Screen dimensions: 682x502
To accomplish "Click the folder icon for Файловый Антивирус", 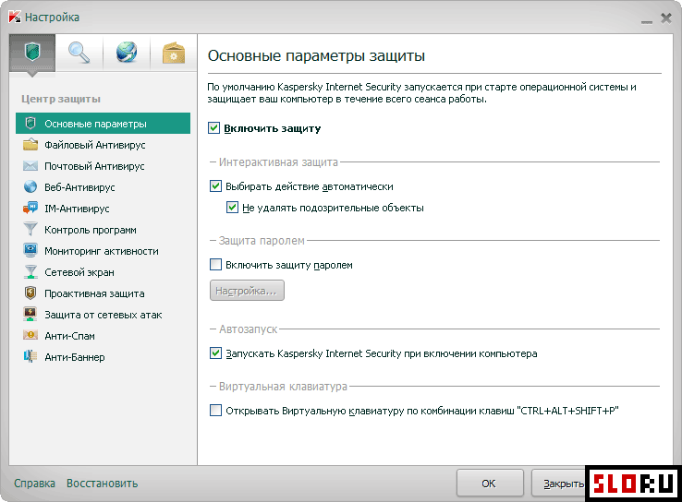I will [30, 145].
